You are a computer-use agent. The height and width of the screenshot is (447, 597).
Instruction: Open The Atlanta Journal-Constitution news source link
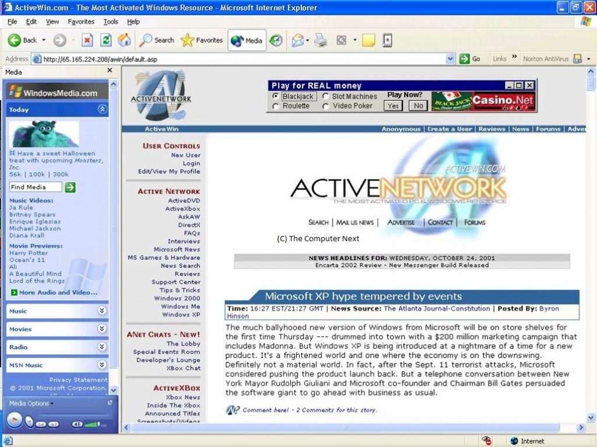click(437, 308)
